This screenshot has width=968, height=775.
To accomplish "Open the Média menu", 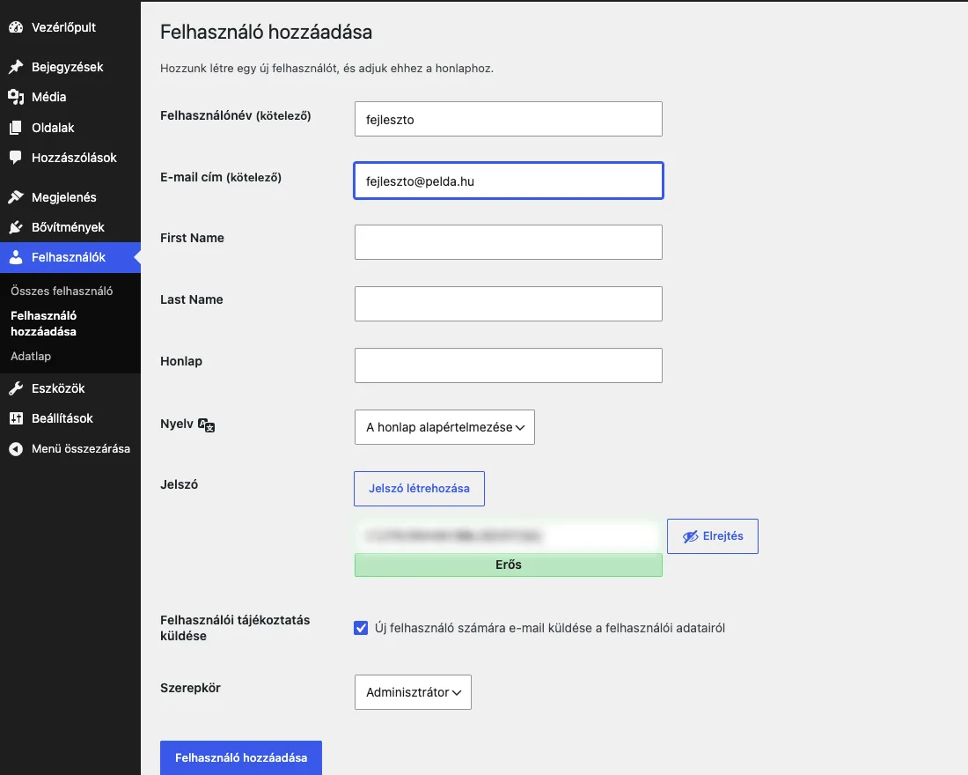I will point(70,97).
